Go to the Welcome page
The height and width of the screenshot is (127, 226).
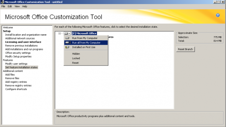click(x=8, y=27)
